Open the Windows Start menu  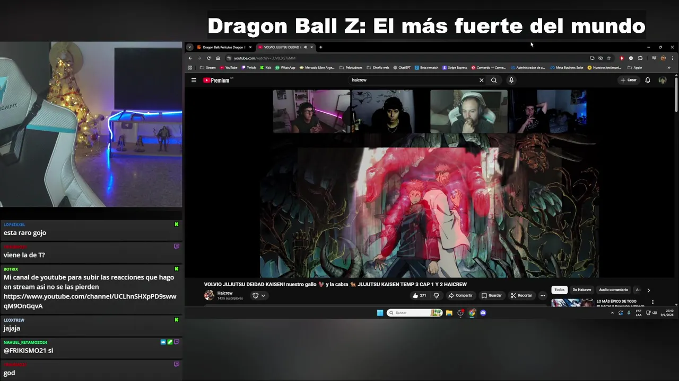coord(380,313)
